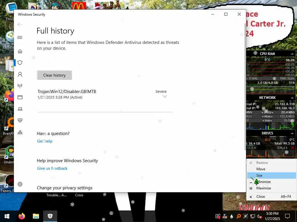This screenshot has height=222, width=297.
Task: Click the muted volume tray icon
Action: click(x=260, y=216)
